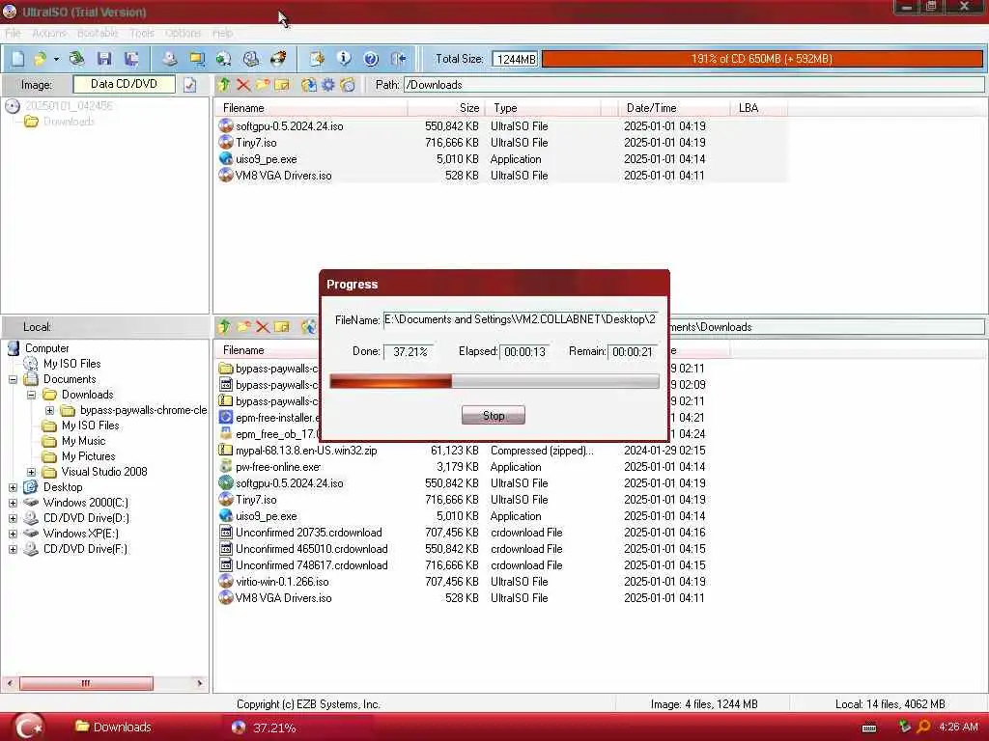The height and width of the screenshot is (741, 989).
Task: Expand the bypass-paywalls-chrome-cle folder node
Action: click(x=49, y=410)
